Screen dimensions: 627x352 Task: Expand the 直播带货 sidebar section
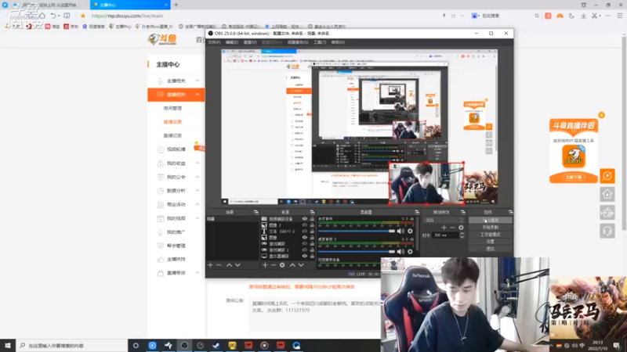(x=198, y=273)
